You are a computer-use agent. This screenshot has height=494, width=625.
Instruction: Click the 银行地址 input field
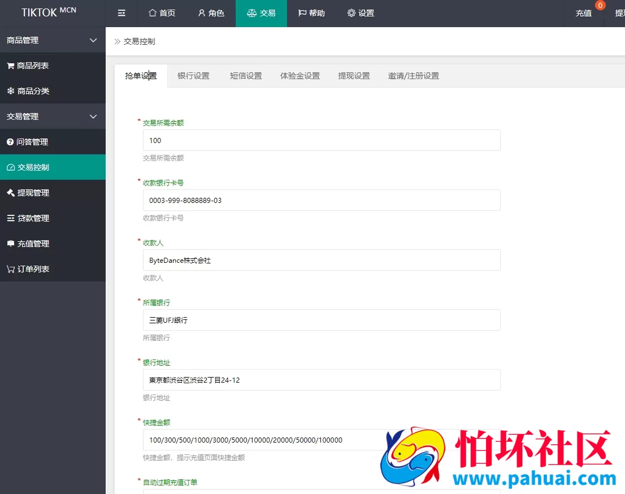click(322, 380)
